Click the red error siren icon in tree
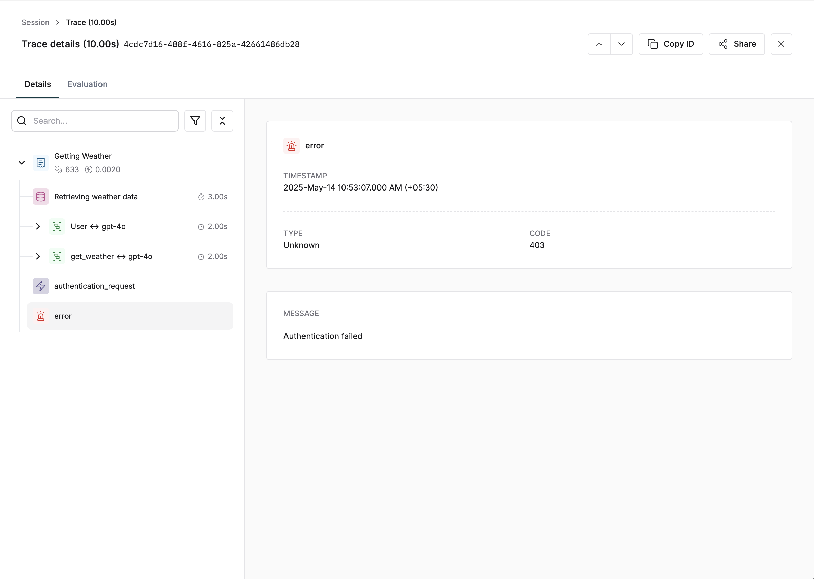 click(x=41, y=316)
